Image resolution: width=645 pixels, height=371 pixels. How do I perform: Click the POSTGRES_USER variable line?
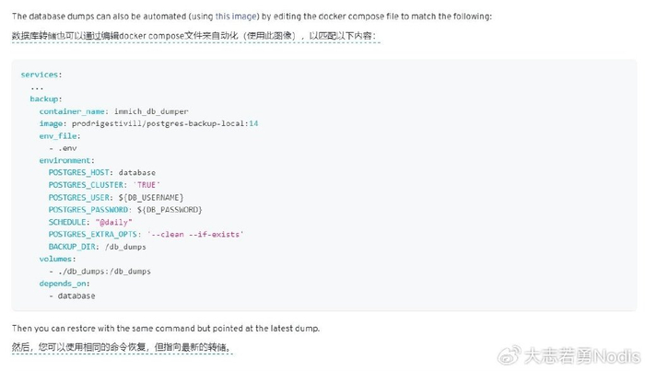point(116,197)
